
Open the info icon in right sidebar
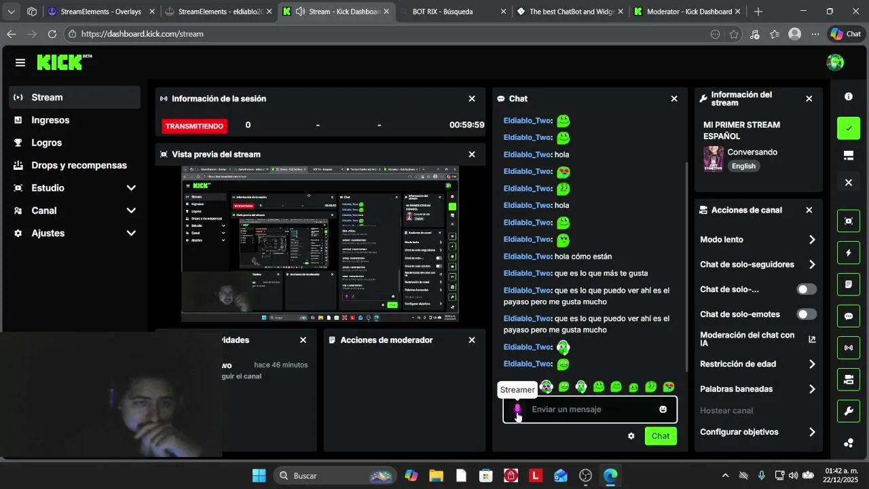(849, 96)
